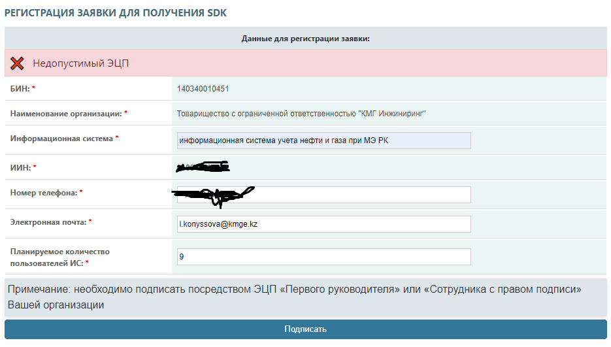
Task: Click the redacted ИИН value
Action: click(203, 168)
